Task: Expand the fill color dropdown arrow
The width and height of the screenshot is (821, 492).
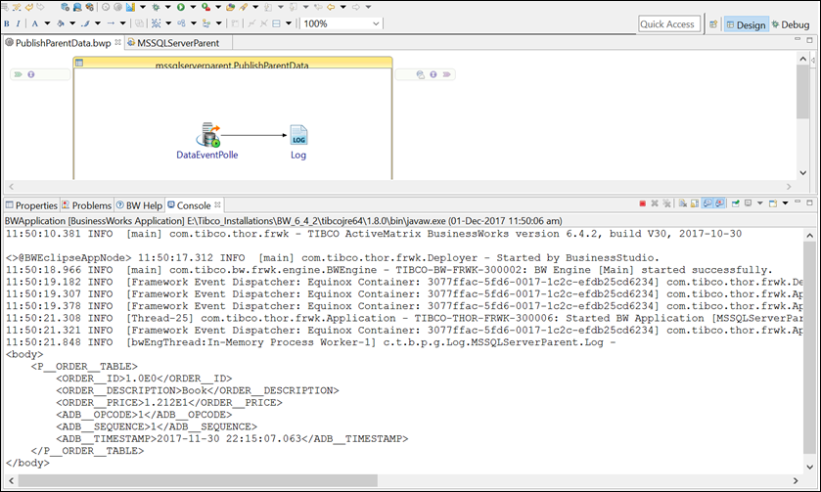Action: tap(72, 23)
